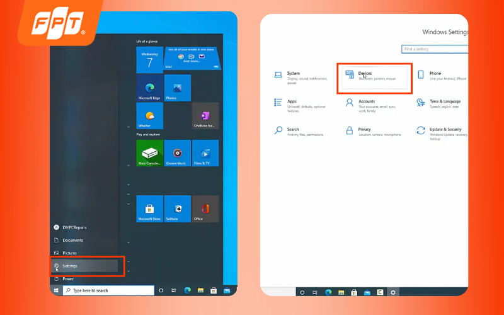Launch Edge from Settings window taskbar
504x315 pixels.
tap(328, 292)
